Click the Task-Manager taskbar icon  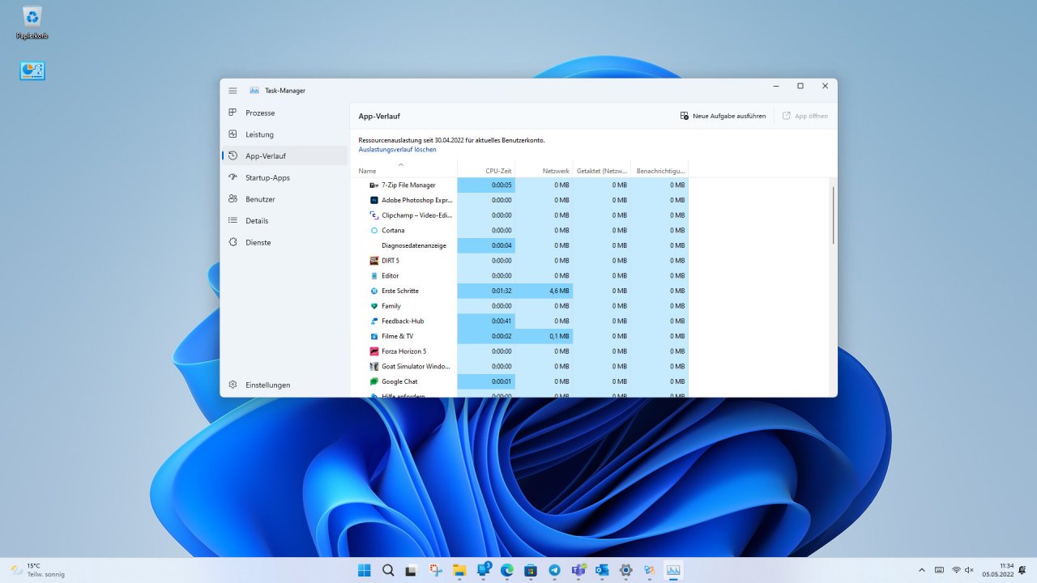click(x=673, y=570)
